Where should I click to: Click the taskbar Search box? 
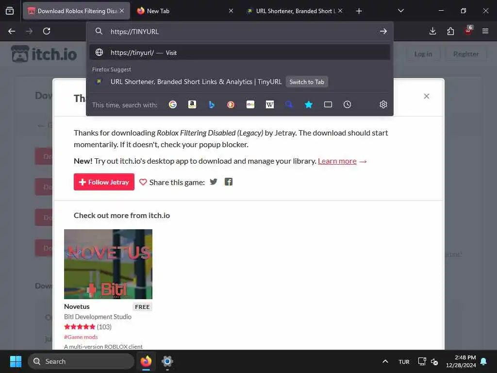[81, 361]
